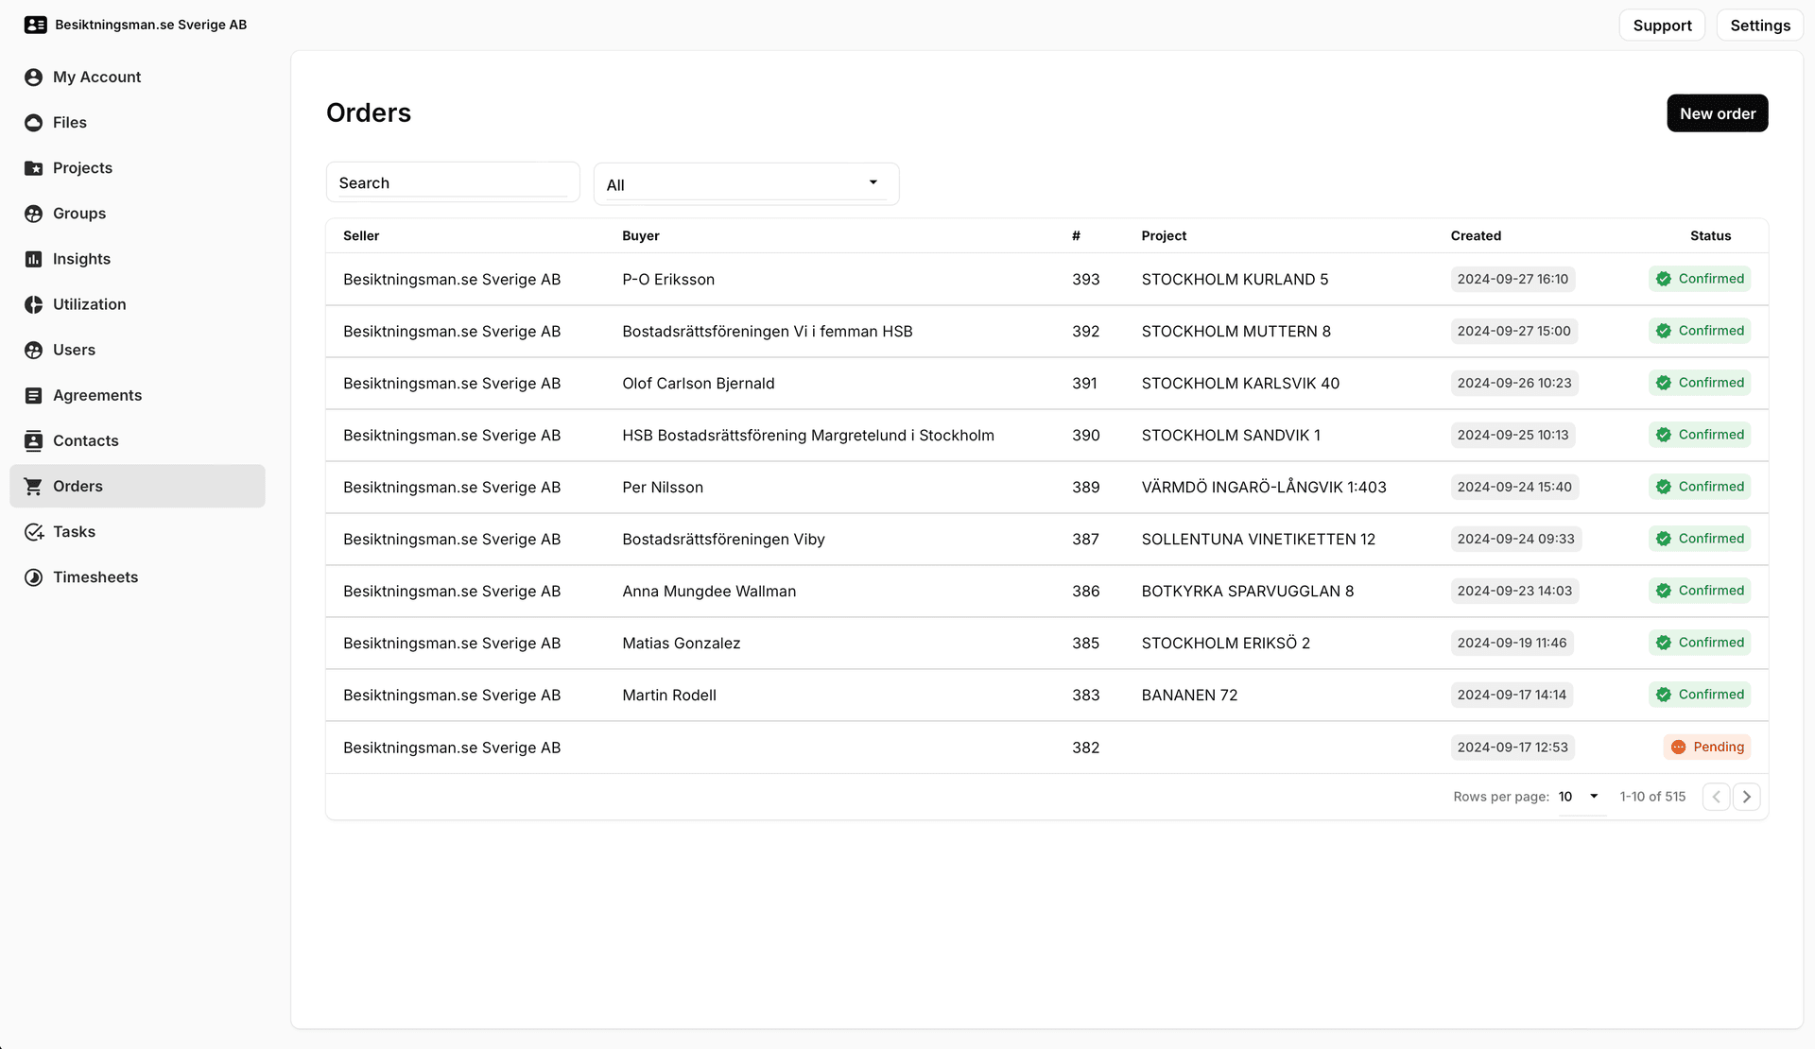1815x1049 pixels.
Task: Click the Timesheets clock icon
Action: coord(34,577)
